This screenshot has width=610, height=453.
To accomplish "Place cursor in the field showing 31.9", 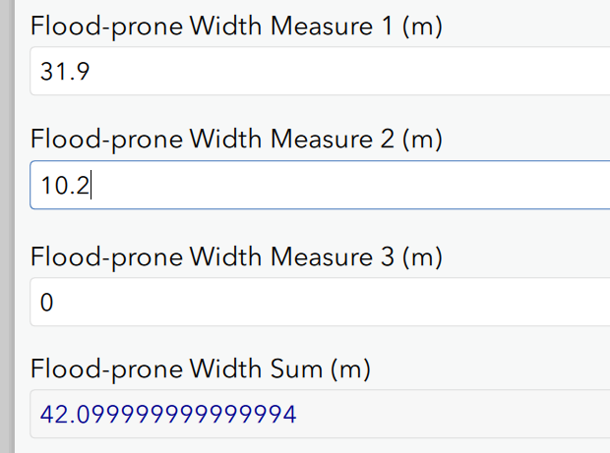I will pos(197,72).
